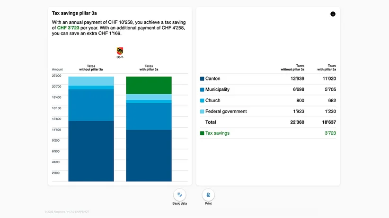This screenshot has height=218, width=389.
Task: Click the green Tax savings legend square
Action: (x=202, y=133)
